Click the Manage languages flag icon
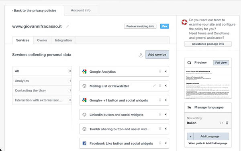This screenshot has height=151, width=241. pyautogui.click(x=189, y=107)
